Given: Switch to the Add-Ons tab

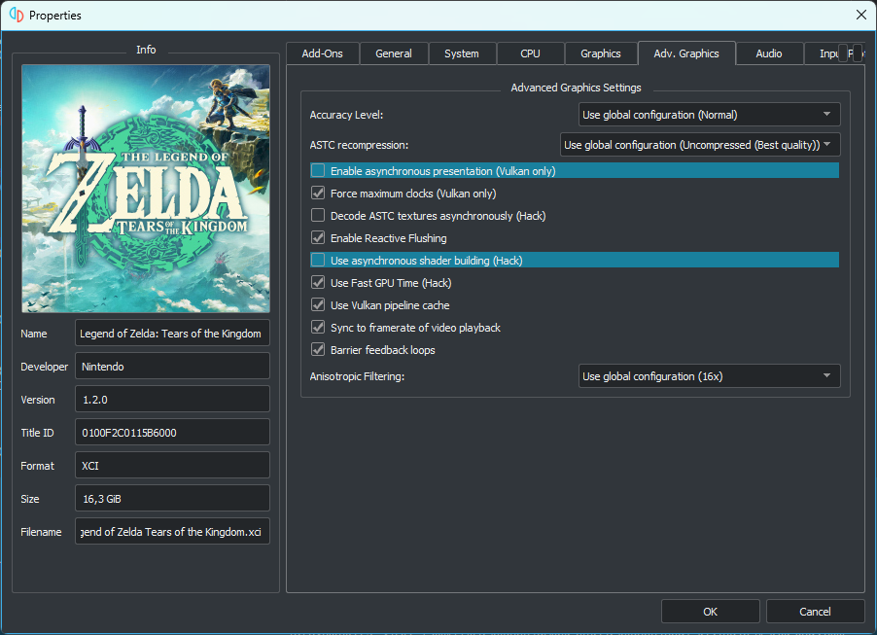Looking at the screenshot, I should click(x=322, y=53).
